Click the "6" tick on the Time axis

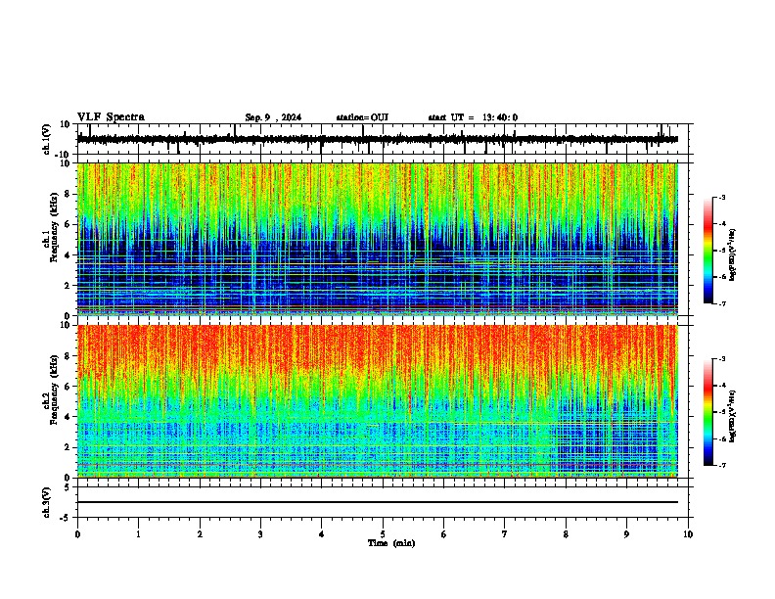(x=444, y=534)
